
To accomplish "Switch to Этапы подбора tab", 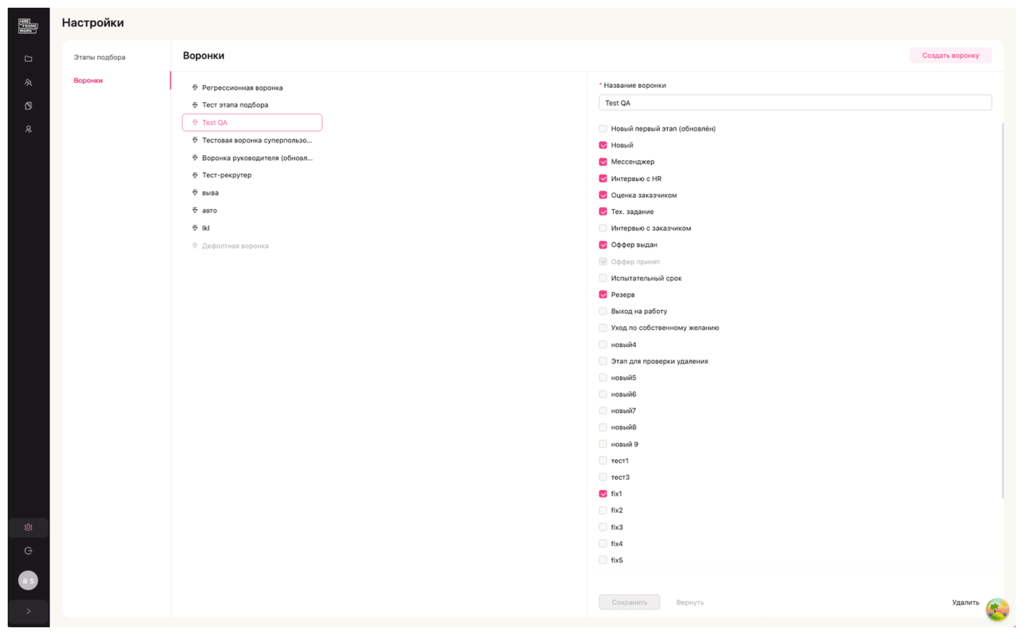I will [99, 57].
